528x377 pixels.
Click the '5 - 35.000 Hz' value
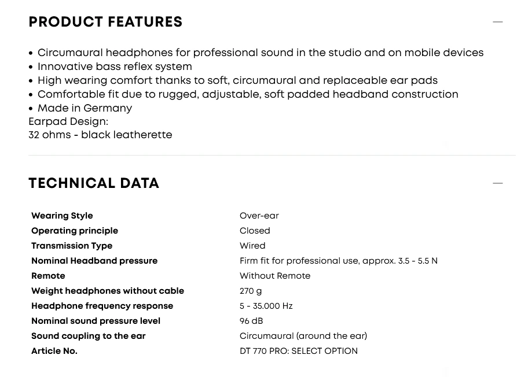click(266, 306)
